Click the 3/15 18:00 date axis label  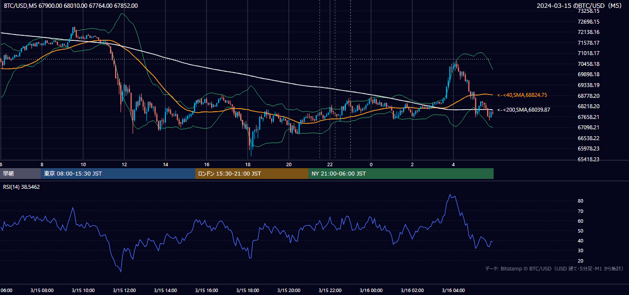coord(248,290)
